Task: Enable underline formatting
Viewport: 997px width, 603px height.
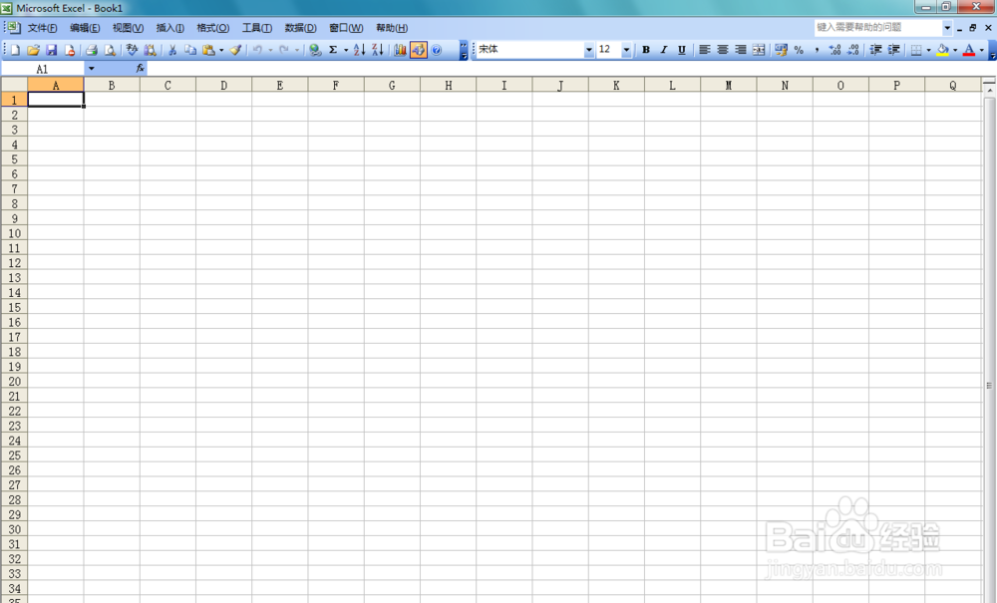Action: click(680, 49)
